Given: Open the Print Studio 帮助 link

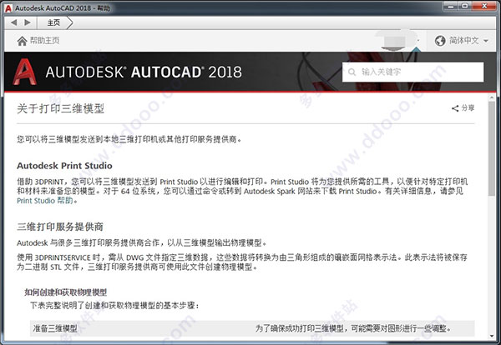Looking at the screenshot, I should coord(45,201).
